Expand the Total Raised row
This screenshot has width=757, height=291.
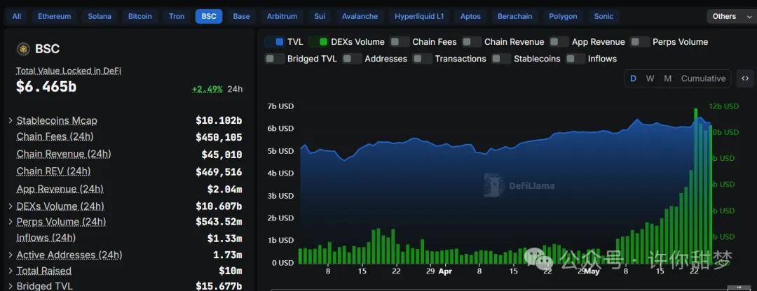[11, 271]
